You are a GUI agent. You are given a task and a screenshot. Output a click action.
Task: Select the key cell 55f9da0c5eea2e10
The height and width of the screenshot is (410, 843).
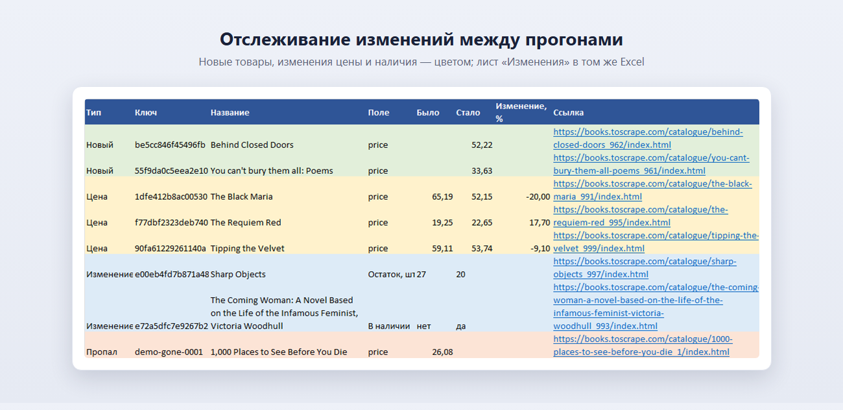(x=171, y=171)
